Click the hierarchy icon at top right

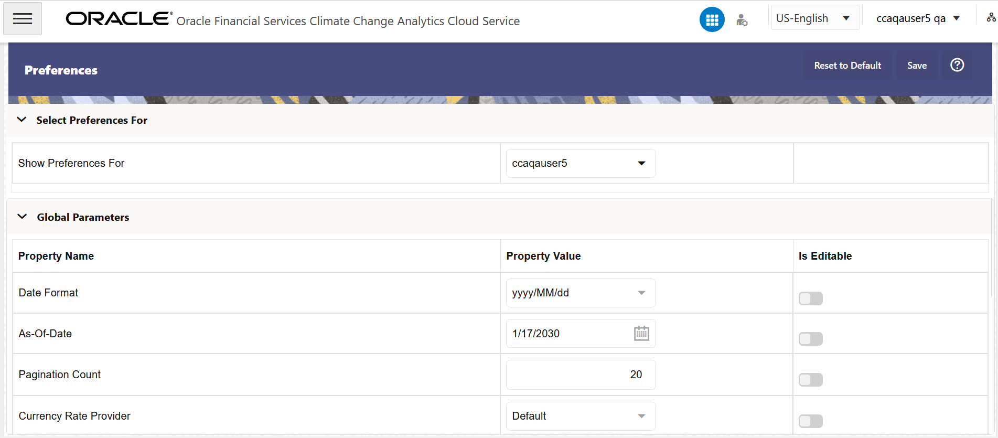(x=991, y=18)
